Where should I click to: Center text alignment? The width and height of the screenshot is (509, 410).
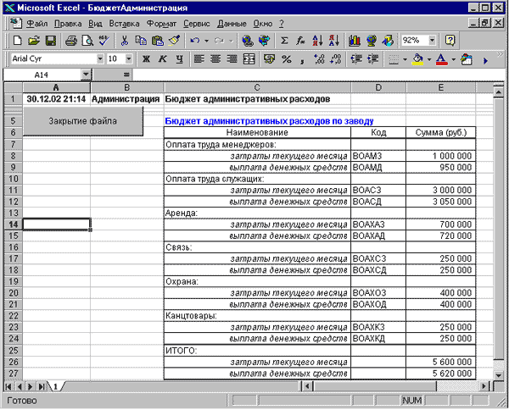click(x=215, y=59)
